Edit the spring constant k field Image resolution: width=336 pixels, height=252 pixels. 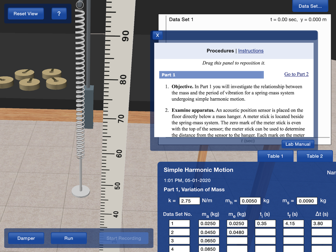[190, 201]
